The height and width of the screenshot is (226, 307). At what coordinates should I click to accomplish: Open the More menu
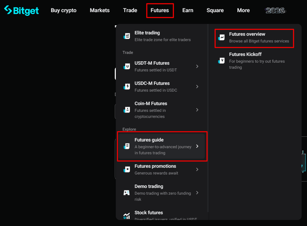(243, 10)
